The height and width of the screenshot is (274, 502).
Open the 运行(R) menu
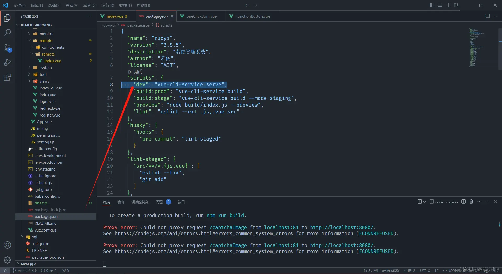click(x=108, y=5)
